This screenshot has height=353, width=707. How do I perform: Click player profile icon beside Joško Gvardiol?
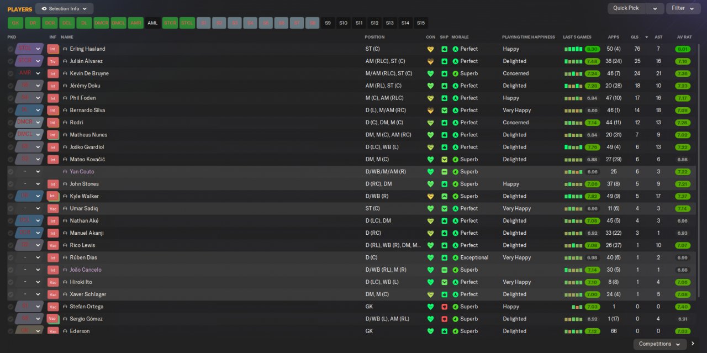click(x=65, y=147)
